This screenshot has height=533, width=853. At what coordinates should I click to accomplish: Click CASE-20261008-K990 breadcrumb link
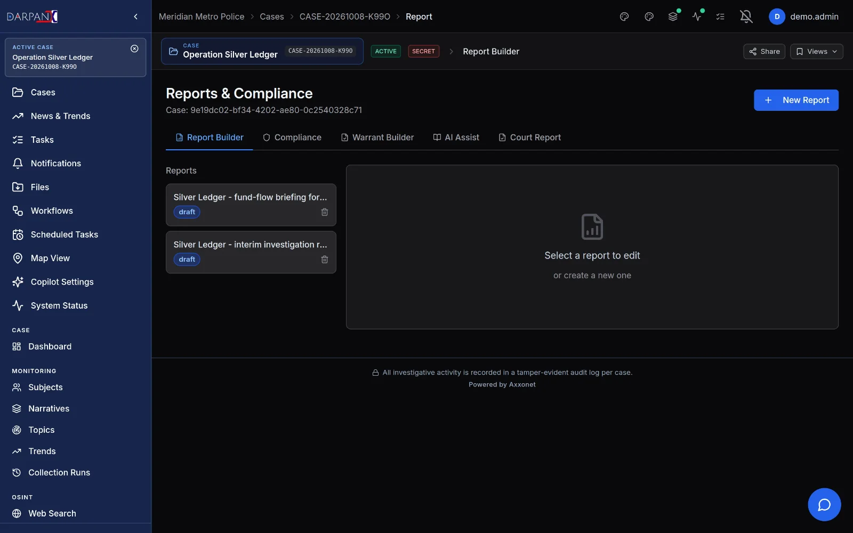pos(345,17)
